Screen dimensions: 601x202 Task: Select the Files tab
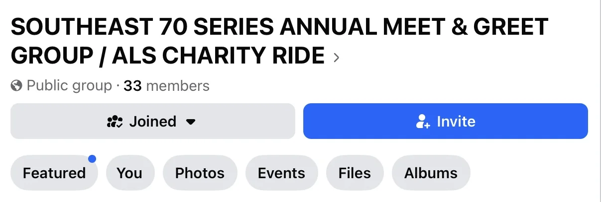point(355,173)
